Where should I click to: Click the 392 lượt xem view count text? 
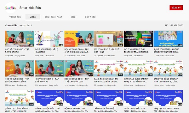tap(10, 85)
